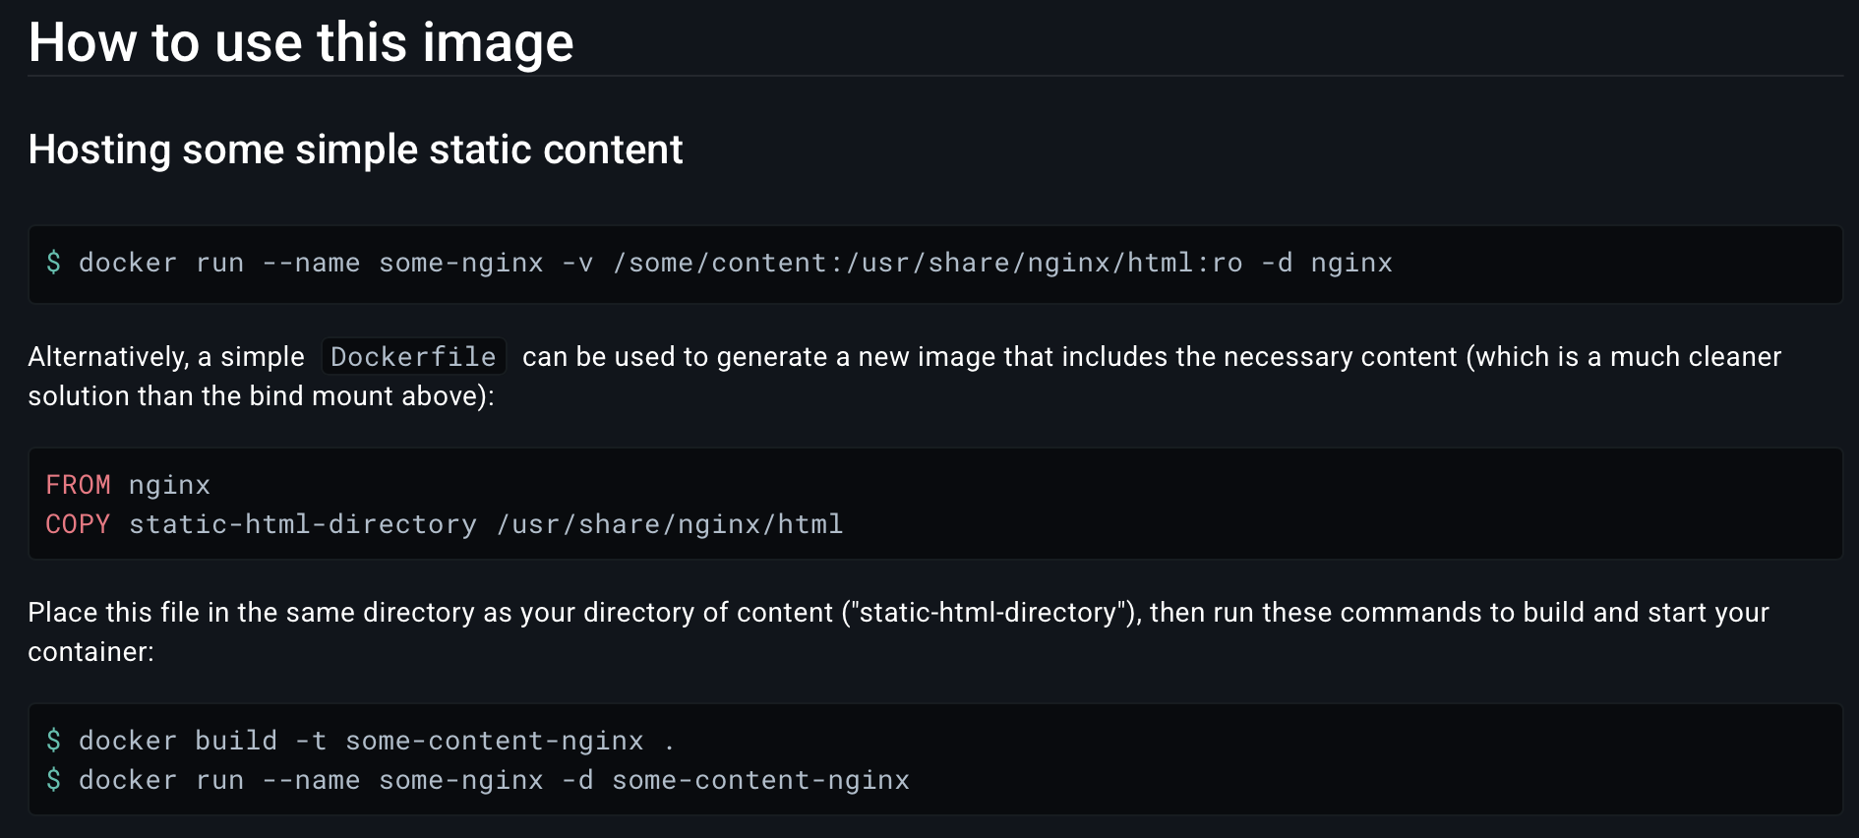The image size is (1859, 838).
Task: Click static-html-directory in the COPY line
Action: coord(303,524)
